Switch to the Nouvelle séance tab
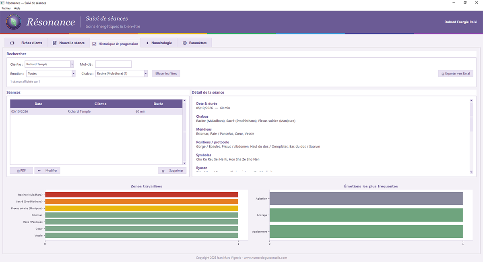Viewport: 483px width, 262px height. coord(68,43)
